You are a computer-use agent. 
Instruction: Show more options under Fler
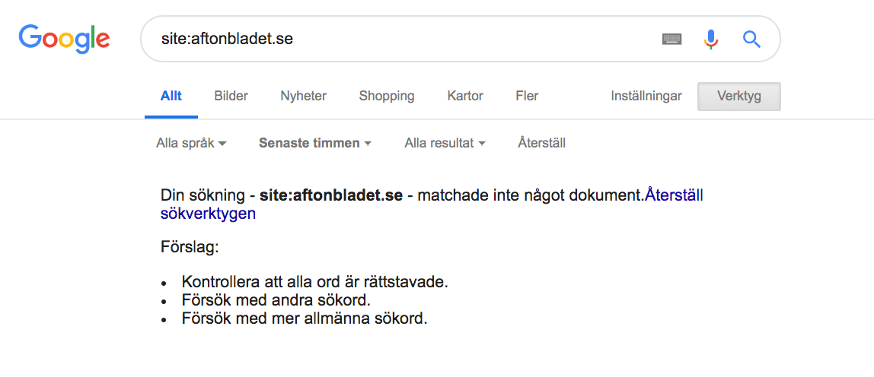coord(527,96)
